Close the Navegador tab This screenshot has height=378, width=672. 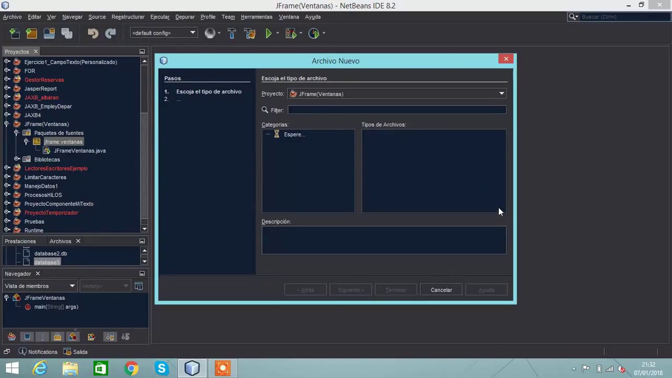click(38, 274)
